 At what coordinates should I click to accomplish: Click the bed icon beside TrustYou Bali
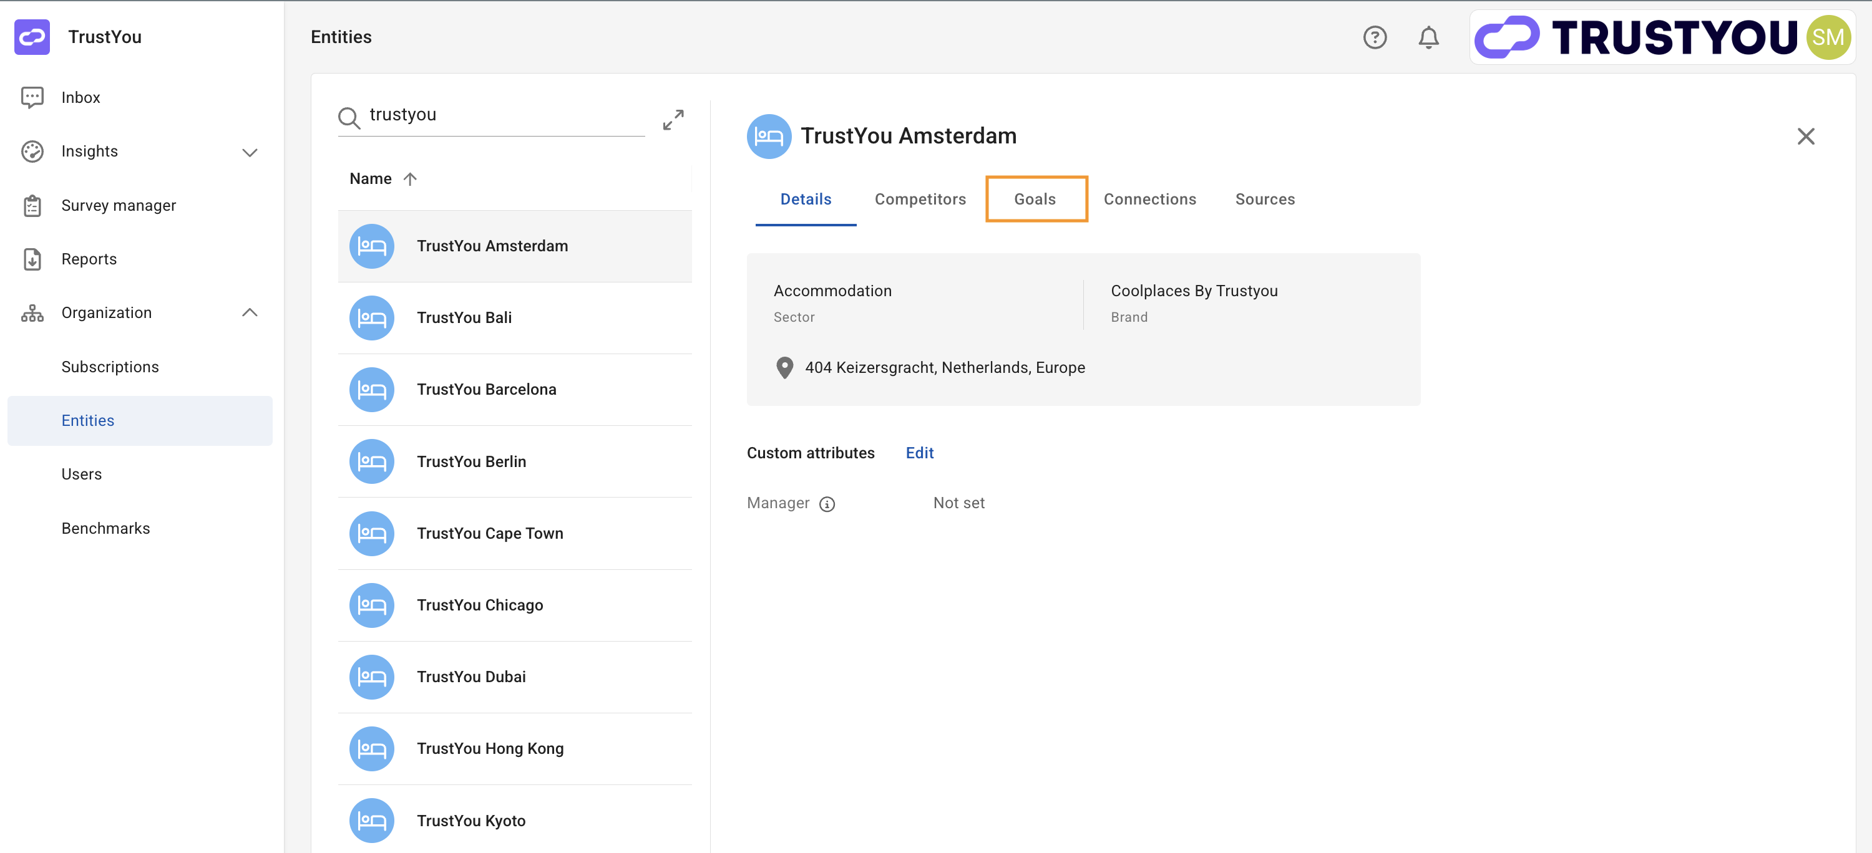pos(371,318)
